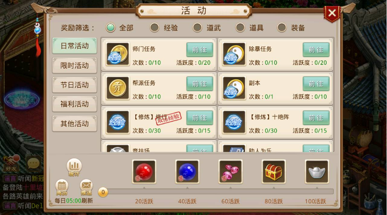This screenshot has height=215, width=387.
Task: Open the 统计 statistics icon
Action: (x=74, y=167)
